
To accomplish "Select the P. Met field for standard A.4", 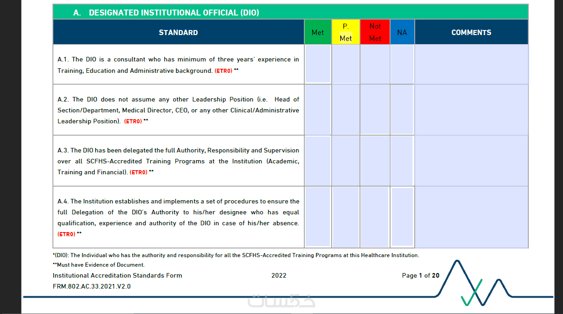I will pos(345,217).
